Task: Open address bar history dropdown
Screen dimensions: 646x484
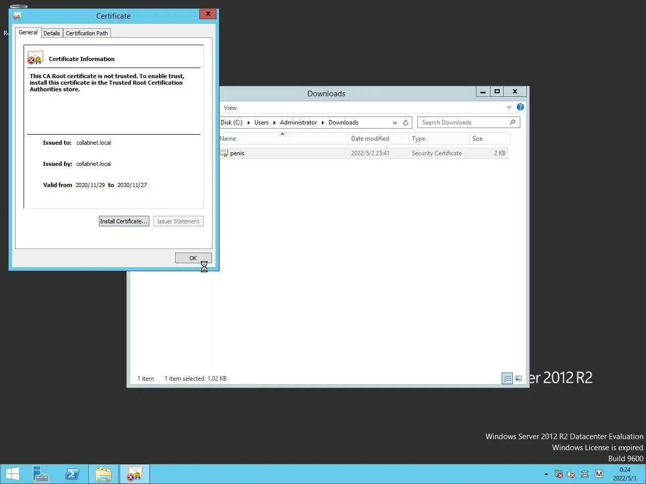Action: pos(395,123)
